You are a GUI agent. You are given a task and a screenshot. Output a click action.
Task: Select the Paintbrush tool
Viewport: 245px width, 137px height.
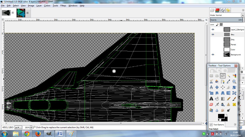(234, 99)
